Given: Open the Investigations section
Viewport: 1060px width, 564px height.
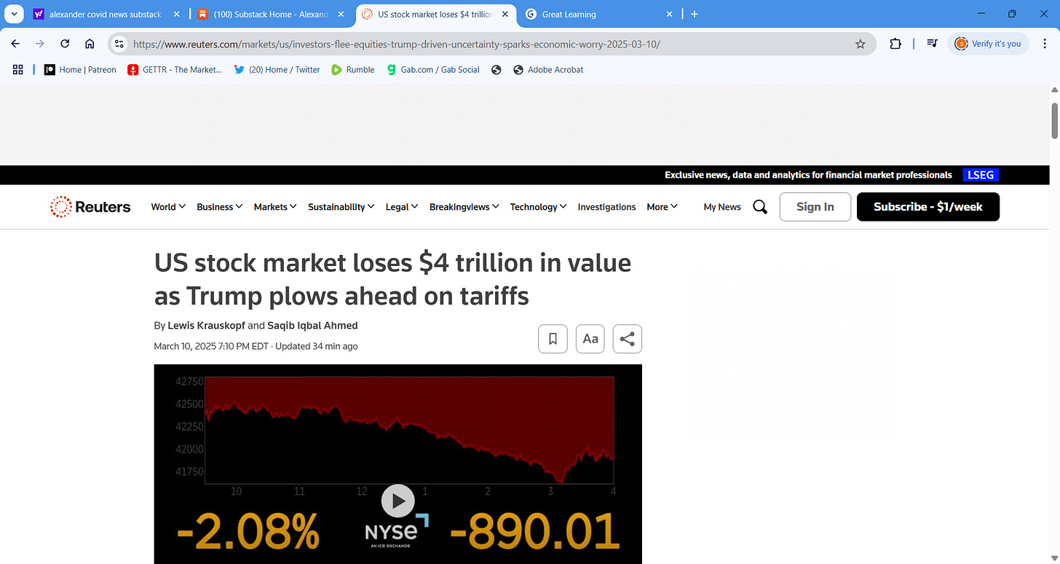Looking at the screenshot, I should coord(606,207).
